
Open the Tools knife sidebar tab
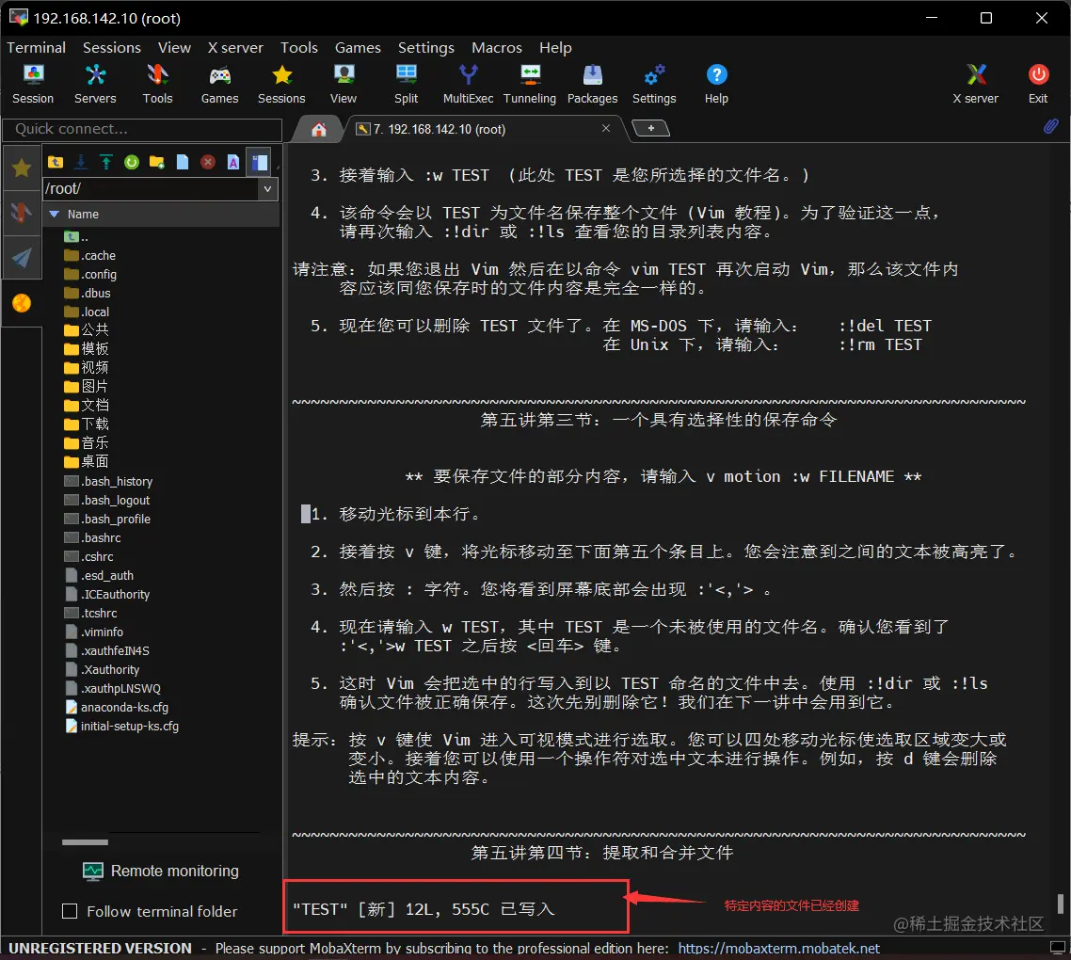click(x=22, y=213)
